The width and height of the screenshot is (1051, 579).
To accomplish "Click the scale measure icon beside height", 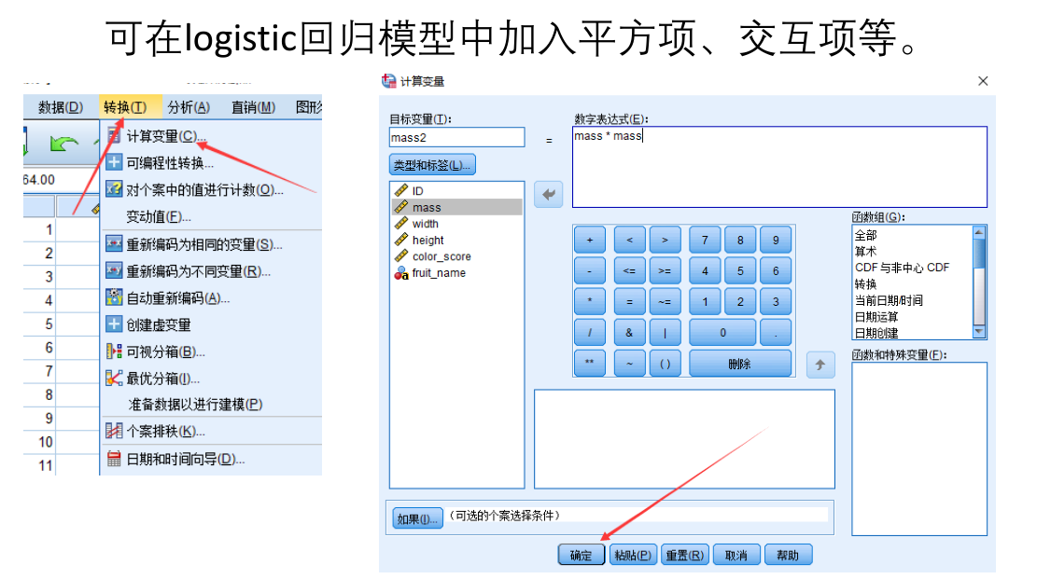I will pos(400,240).
